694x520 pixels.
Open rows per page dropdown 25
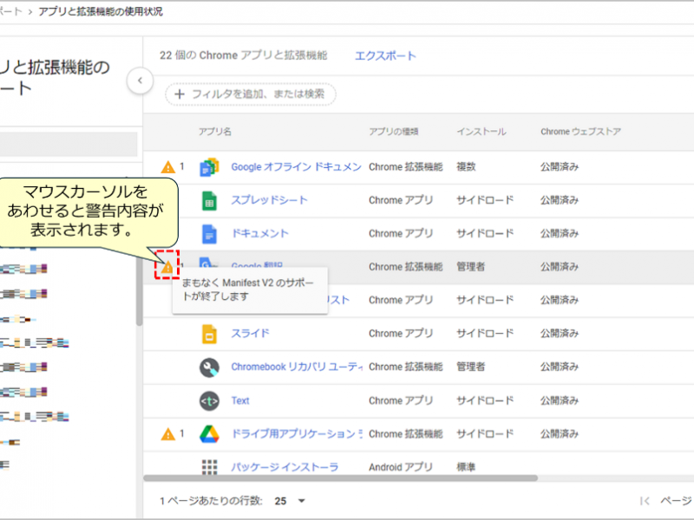[290, 501]
